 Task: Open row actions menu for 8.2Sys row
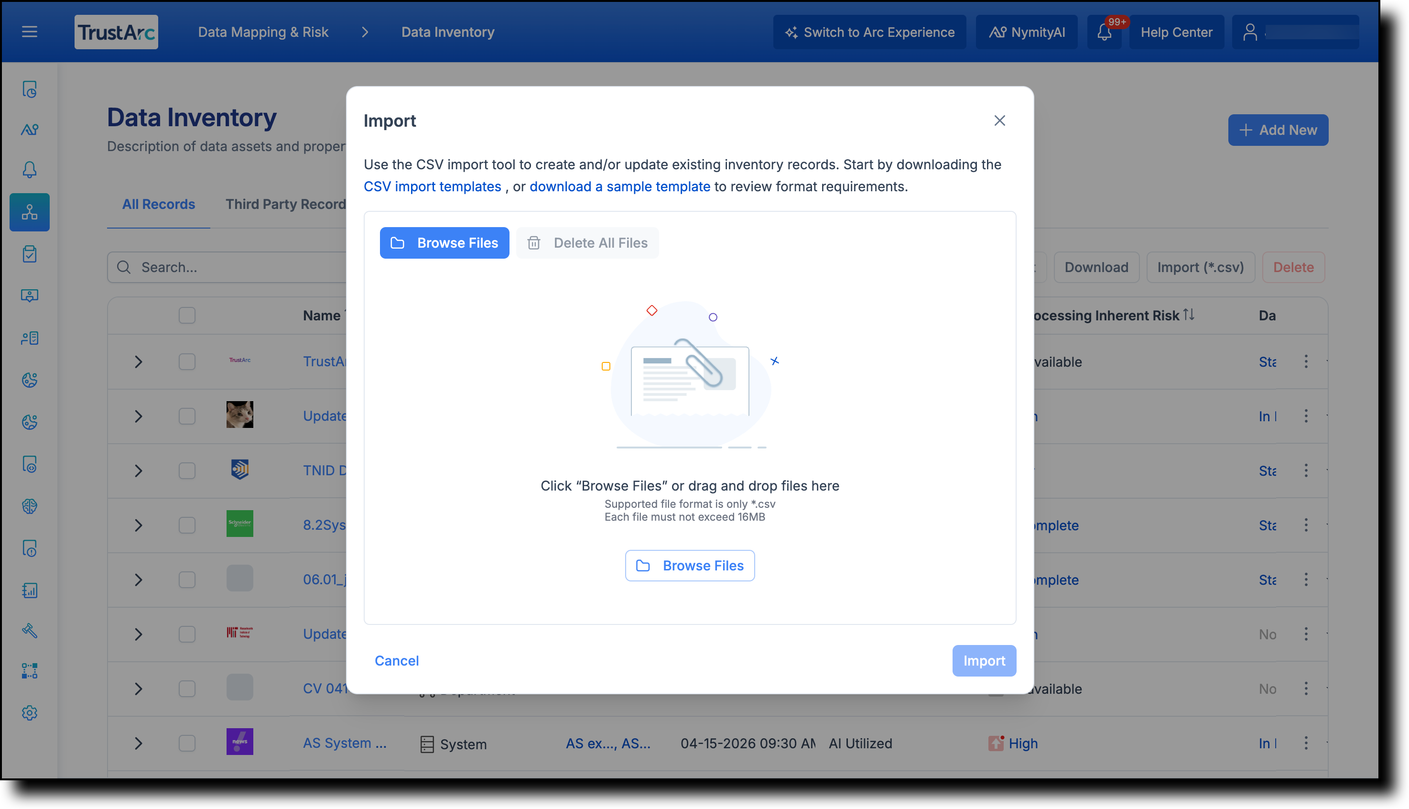tap(1306, 525)
